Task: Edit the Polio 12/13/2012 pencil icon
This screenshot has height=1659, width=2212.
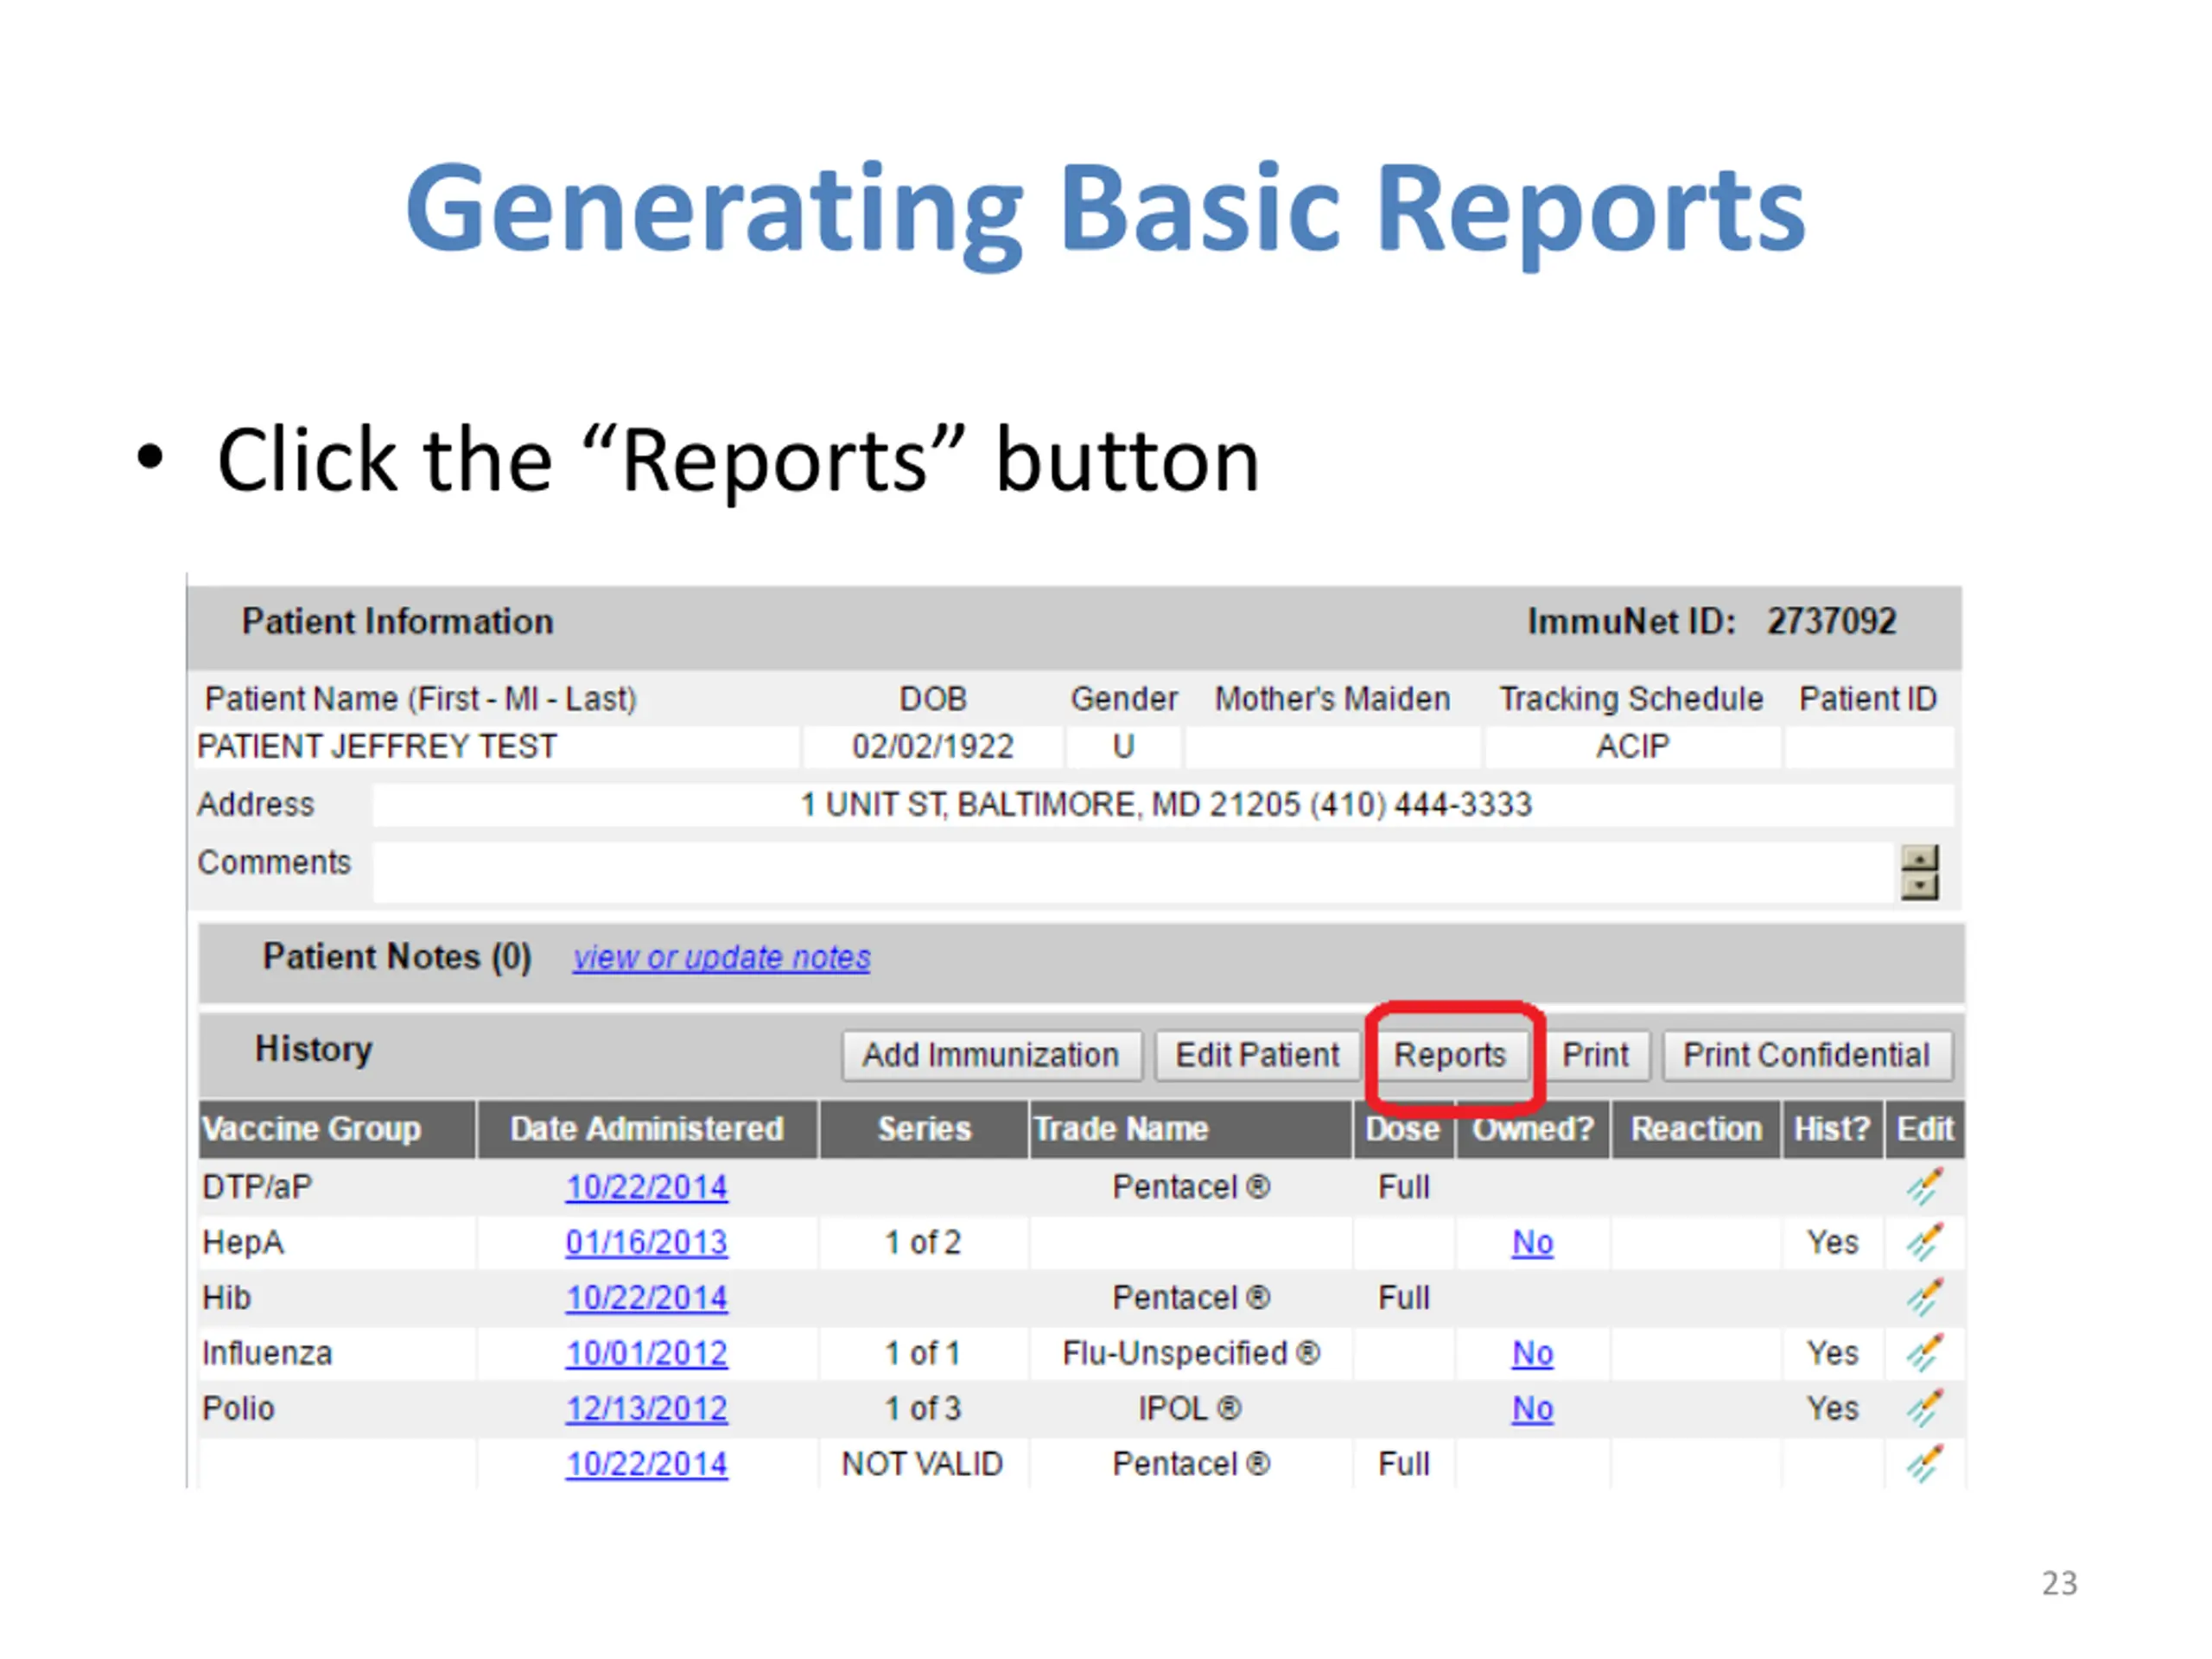Action: coord(1924,1409)
